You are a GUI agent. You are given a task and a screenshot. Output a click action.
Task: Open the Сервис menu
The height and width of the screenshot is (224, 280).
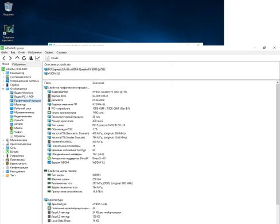click(x=49, y=52)
